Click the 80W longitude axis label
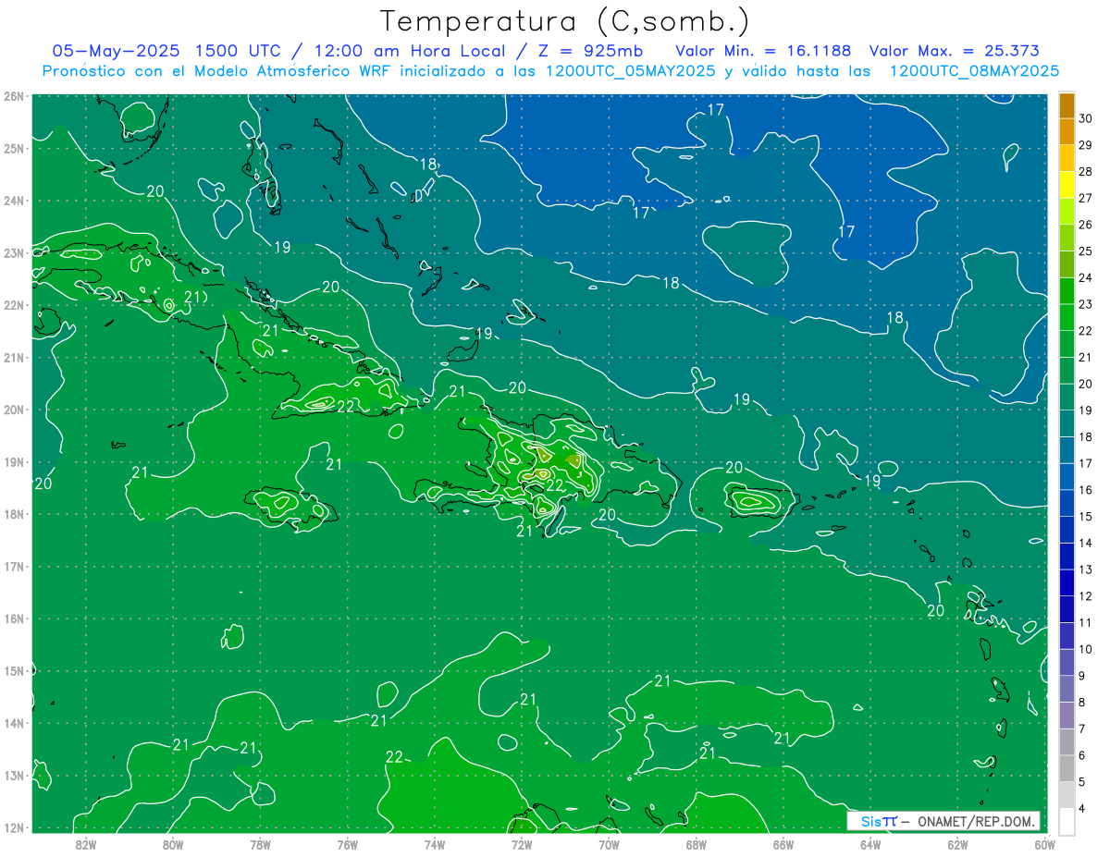 [x=173, y=844]
